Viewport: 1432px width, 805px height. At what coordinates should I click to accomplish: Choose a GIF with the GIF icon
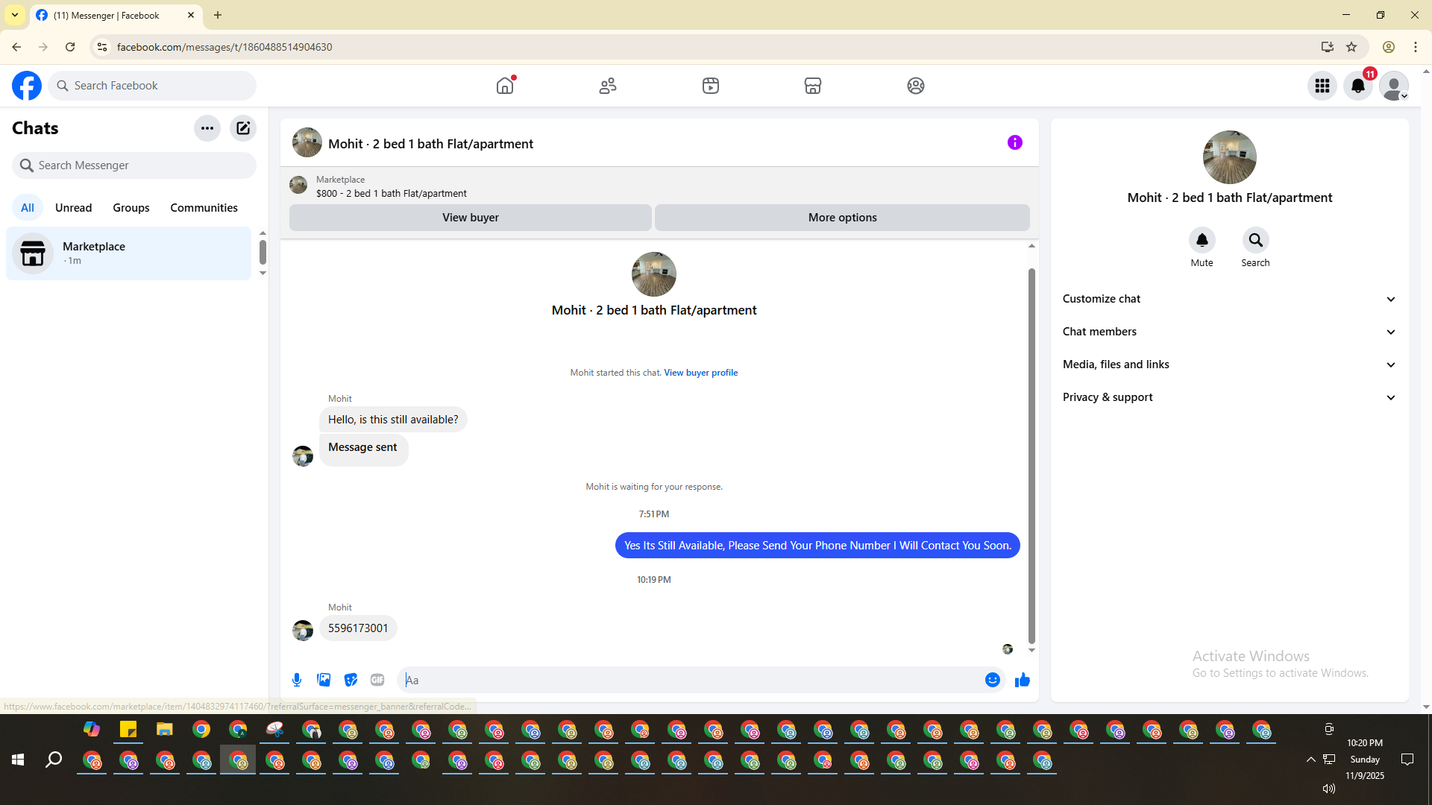tap(377, 680)
